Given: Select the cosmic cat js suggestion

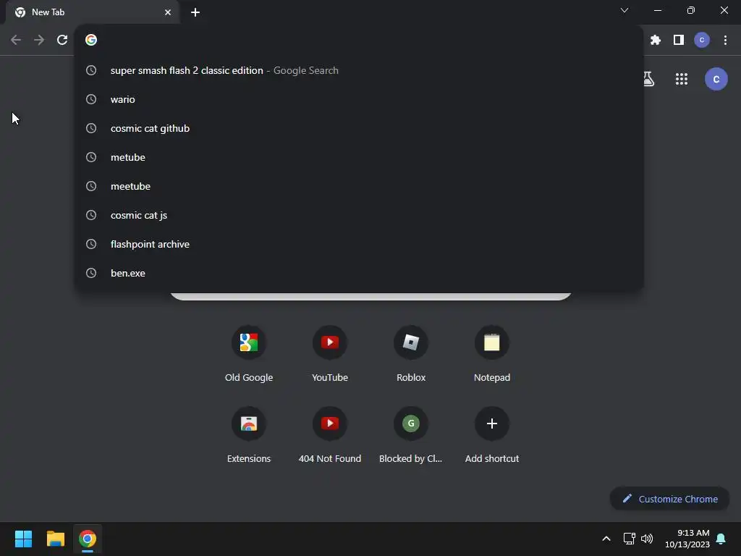Looking at the screenshot, I should (x=359, y=215).
